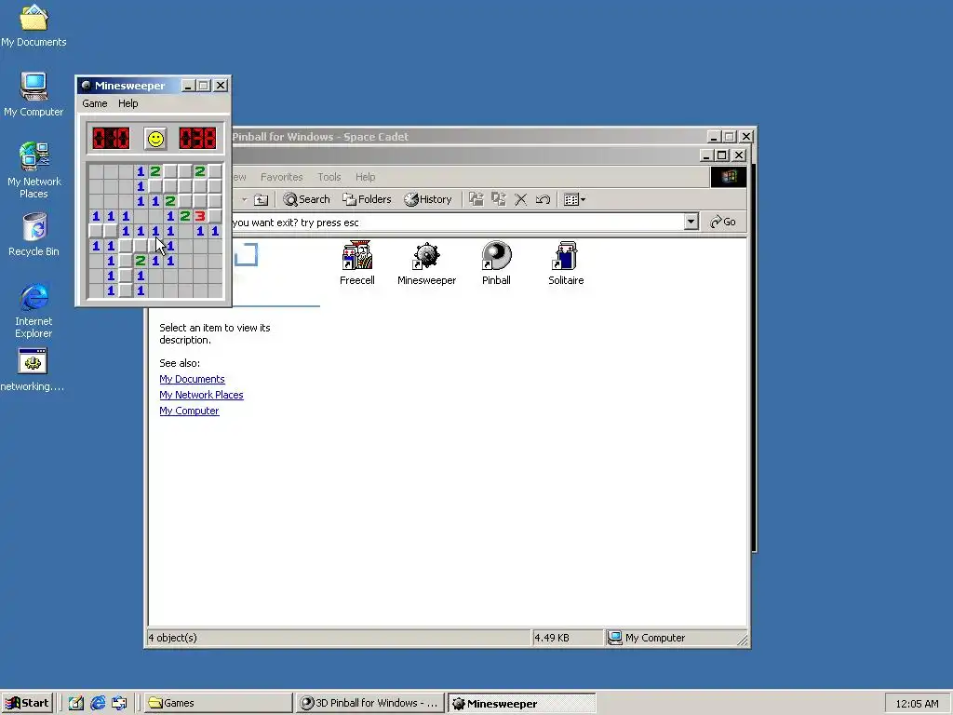Click the Undo toolbar icon
The image size is (953, 715).
543,199
